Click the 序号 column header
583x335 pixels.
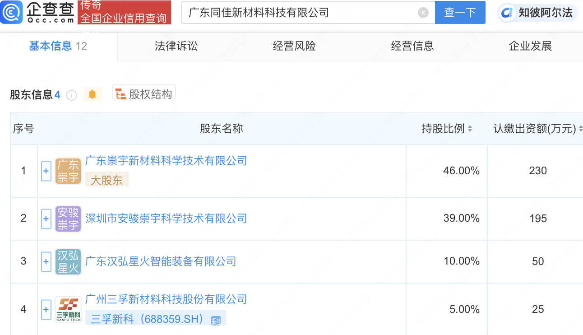(23, 129)
